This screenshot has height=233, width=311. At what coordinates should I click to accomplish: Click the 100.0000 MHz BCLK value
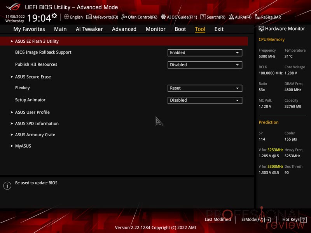(271, 73)
